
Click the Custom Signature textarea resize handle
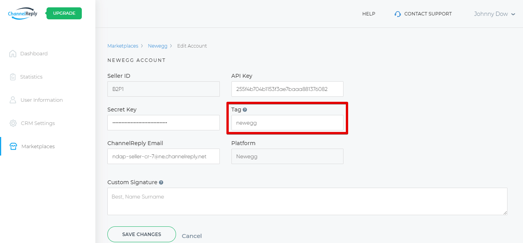tap(505, 213)
